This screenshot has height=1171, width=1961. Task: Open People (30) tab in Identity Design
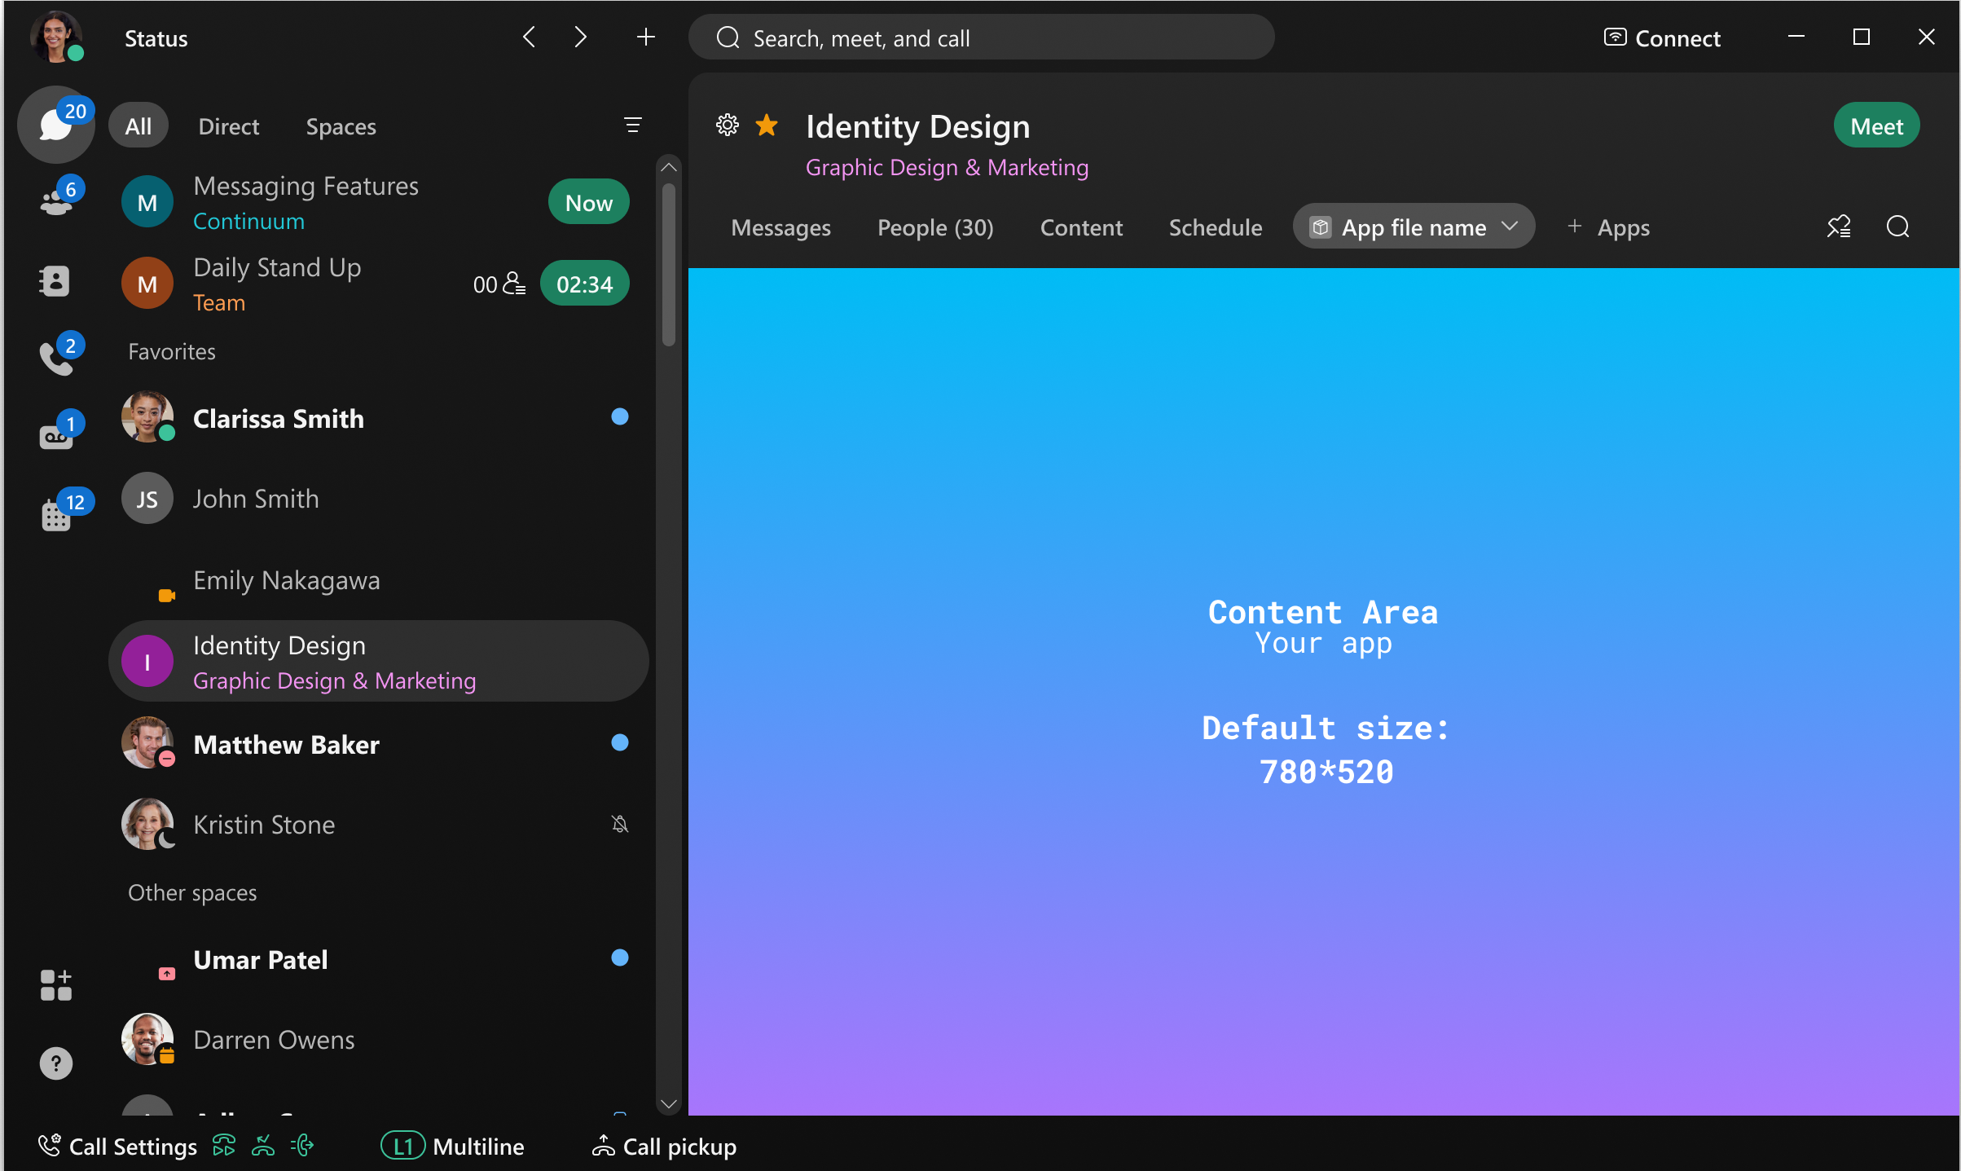(935, 227)
